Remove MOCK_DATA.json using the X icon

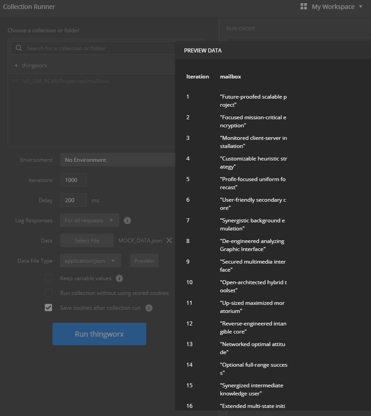pos(169,240)
